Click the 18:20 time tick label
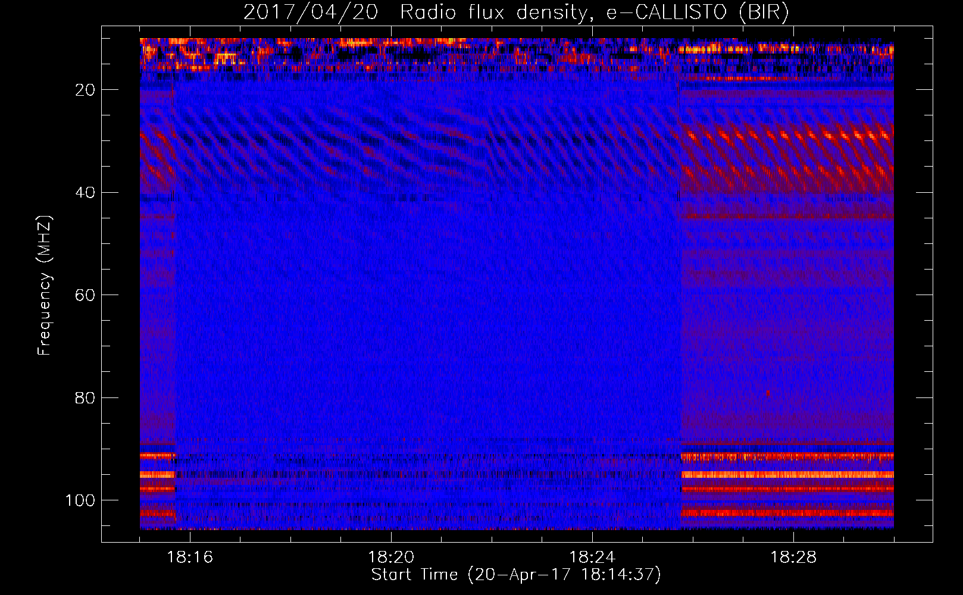Image resolution: width=963 pixels, height=595 pixels. point(391,558)
